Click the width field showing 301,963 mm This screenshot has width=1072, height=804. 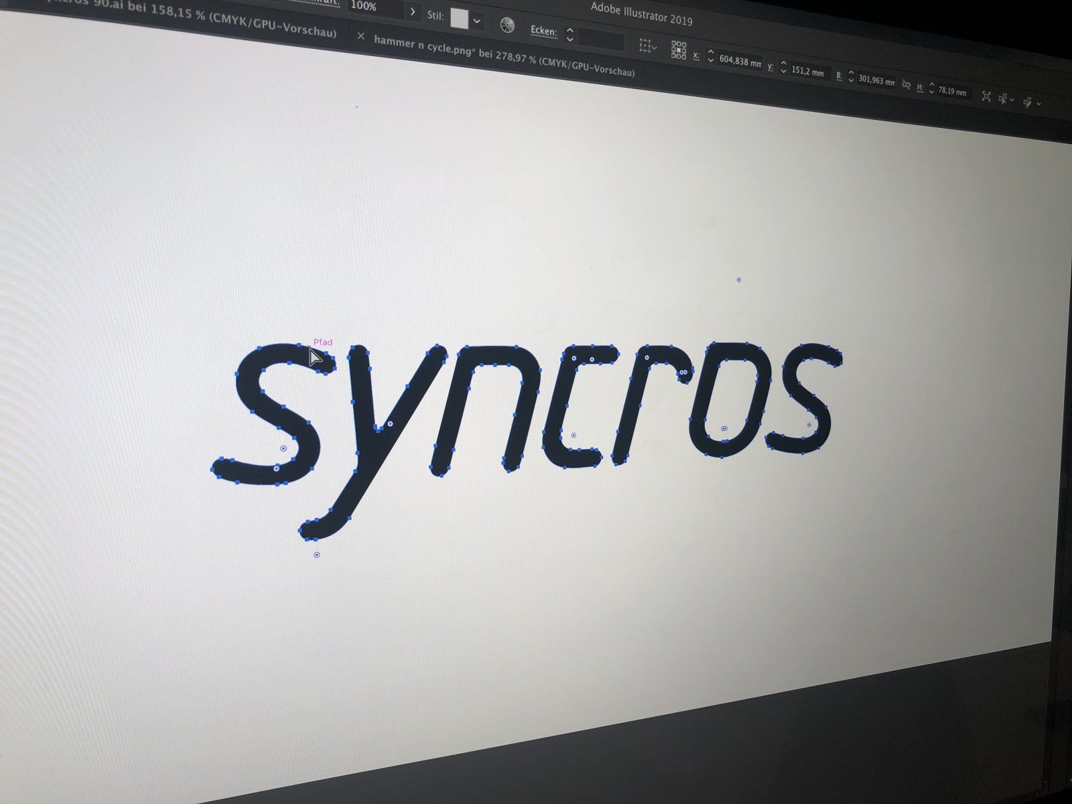[x=876, y=80]
